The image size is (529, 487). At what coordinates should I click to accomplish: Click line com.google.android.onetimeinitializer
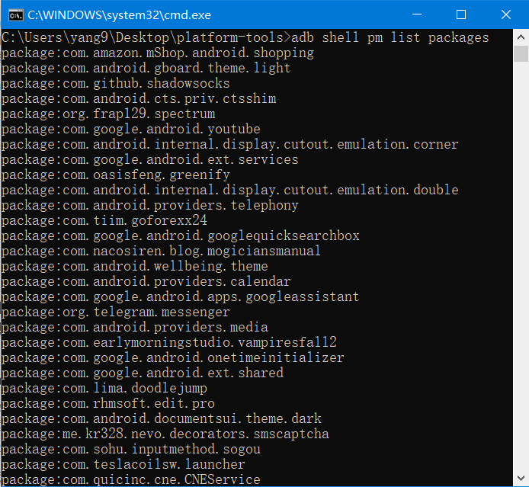click(173, 358)
